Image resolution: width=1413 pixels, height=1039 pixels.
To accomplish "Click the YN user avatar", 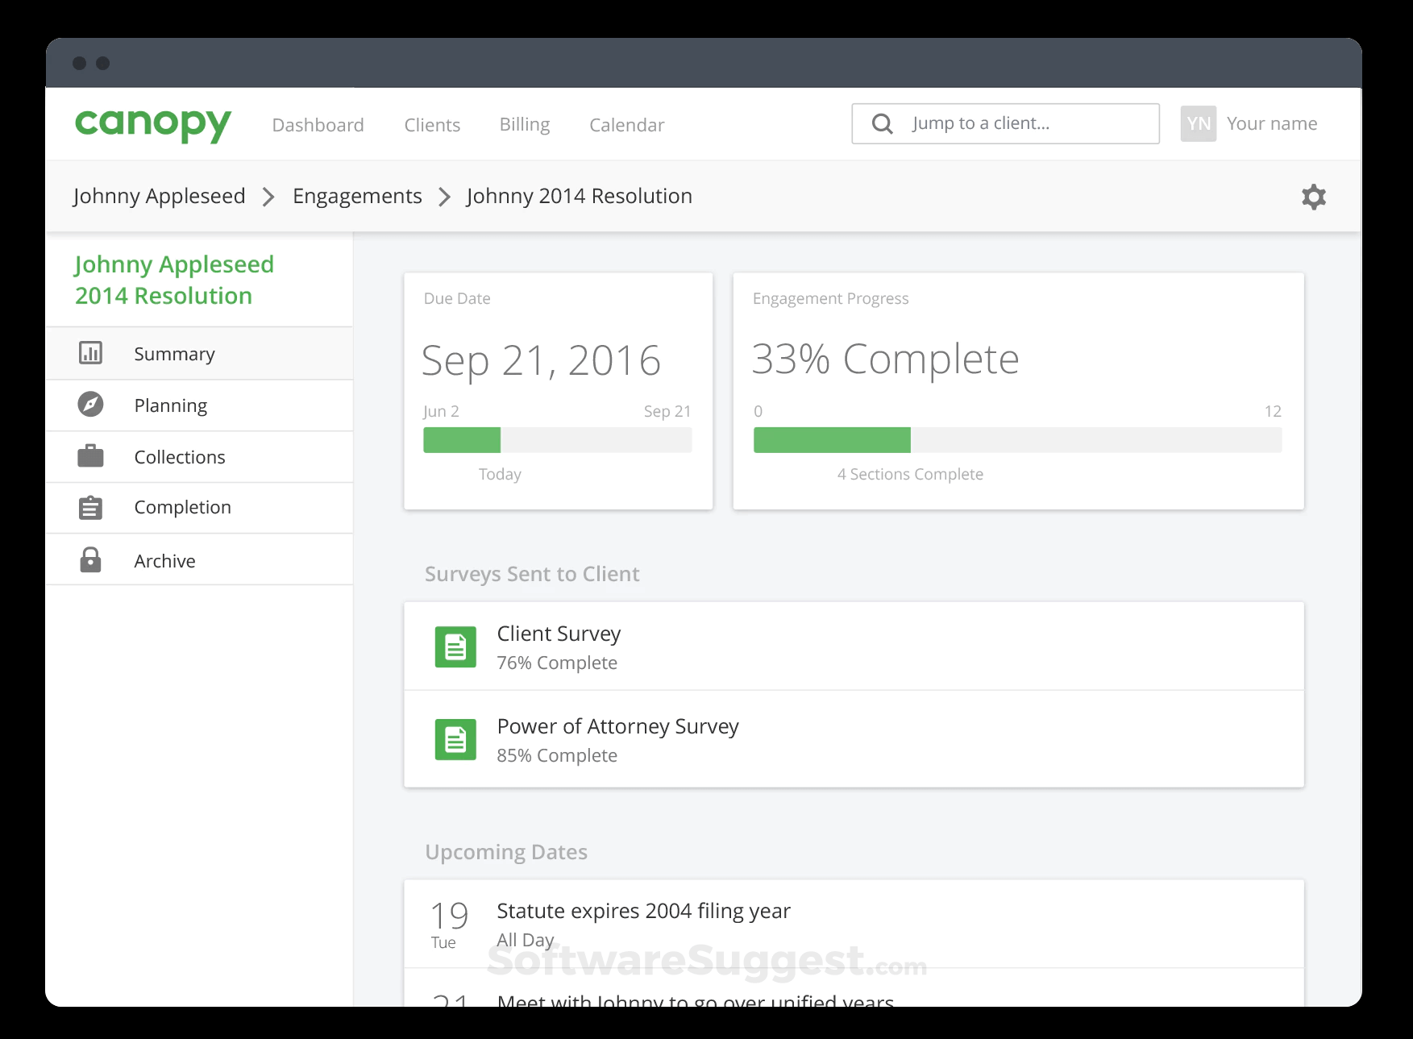I will coord(1199,123).
